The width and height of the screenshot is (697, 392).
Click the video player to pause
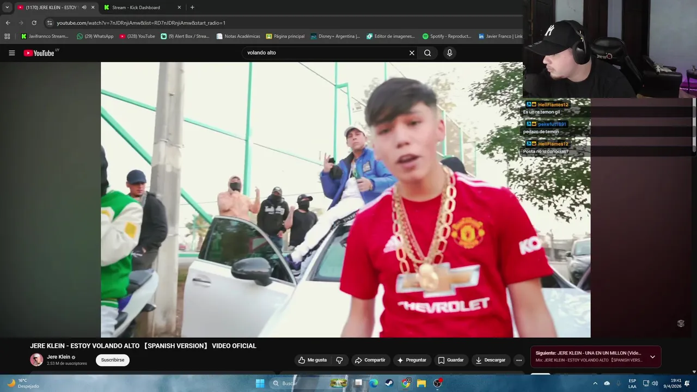coord(345,199)
